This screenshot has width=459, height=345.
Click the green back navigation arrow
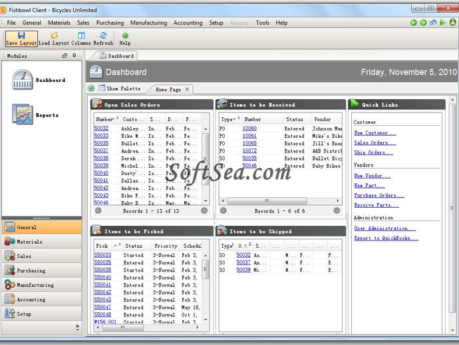pos(413,22)
